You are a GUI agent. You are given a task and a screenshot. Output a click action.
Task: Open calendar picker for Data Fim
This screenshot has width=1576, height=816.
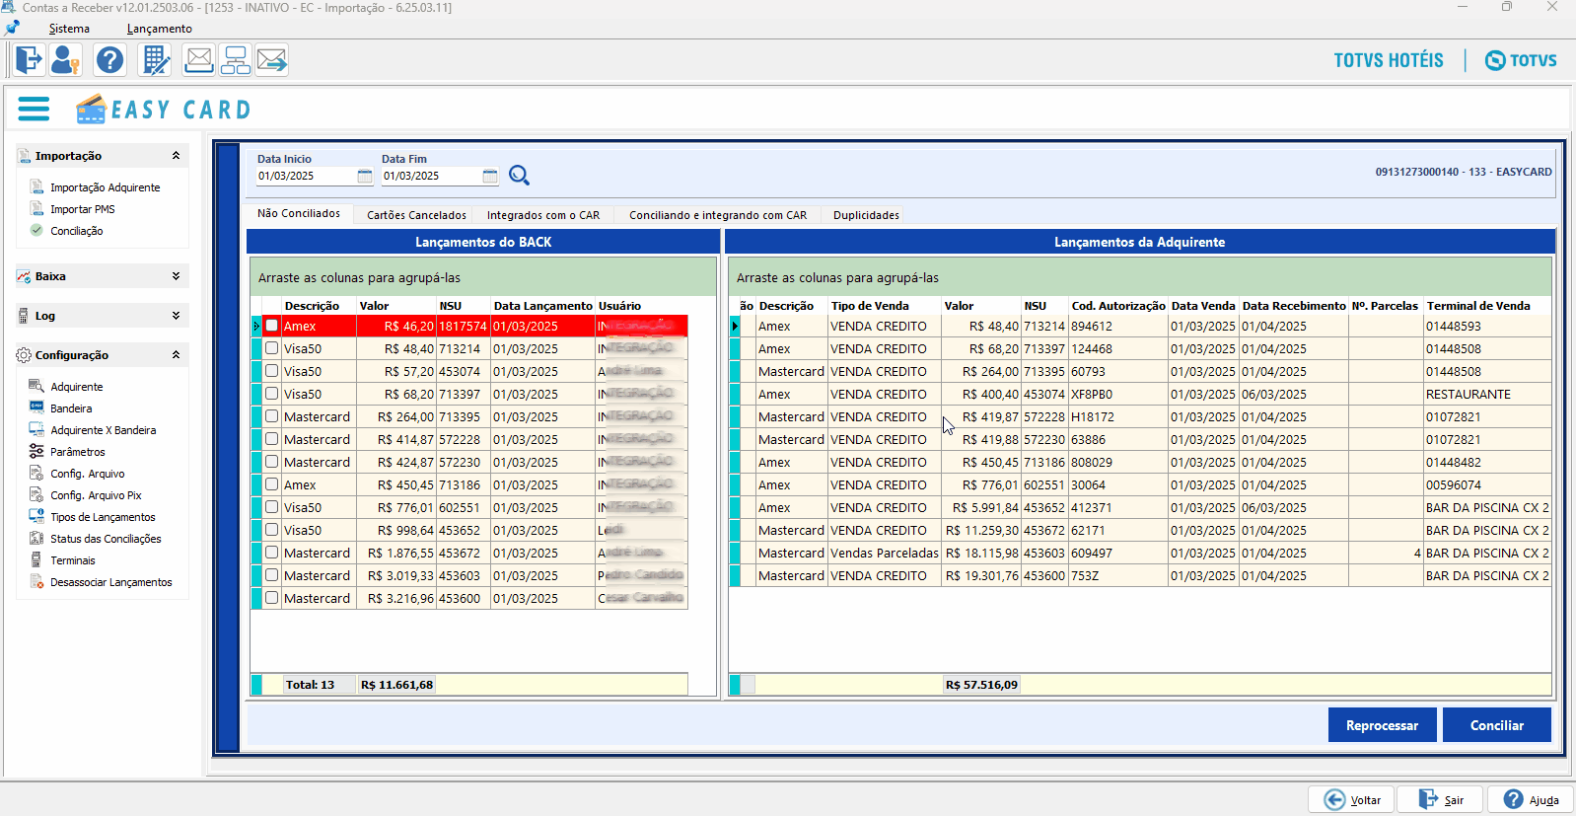490,176
